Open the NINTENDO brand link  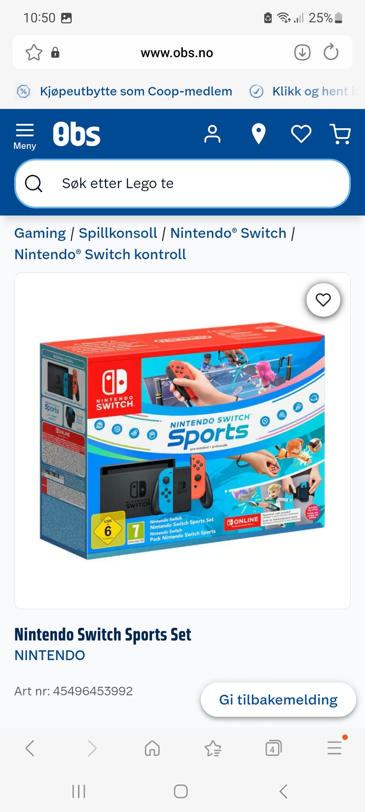(50, 656)
